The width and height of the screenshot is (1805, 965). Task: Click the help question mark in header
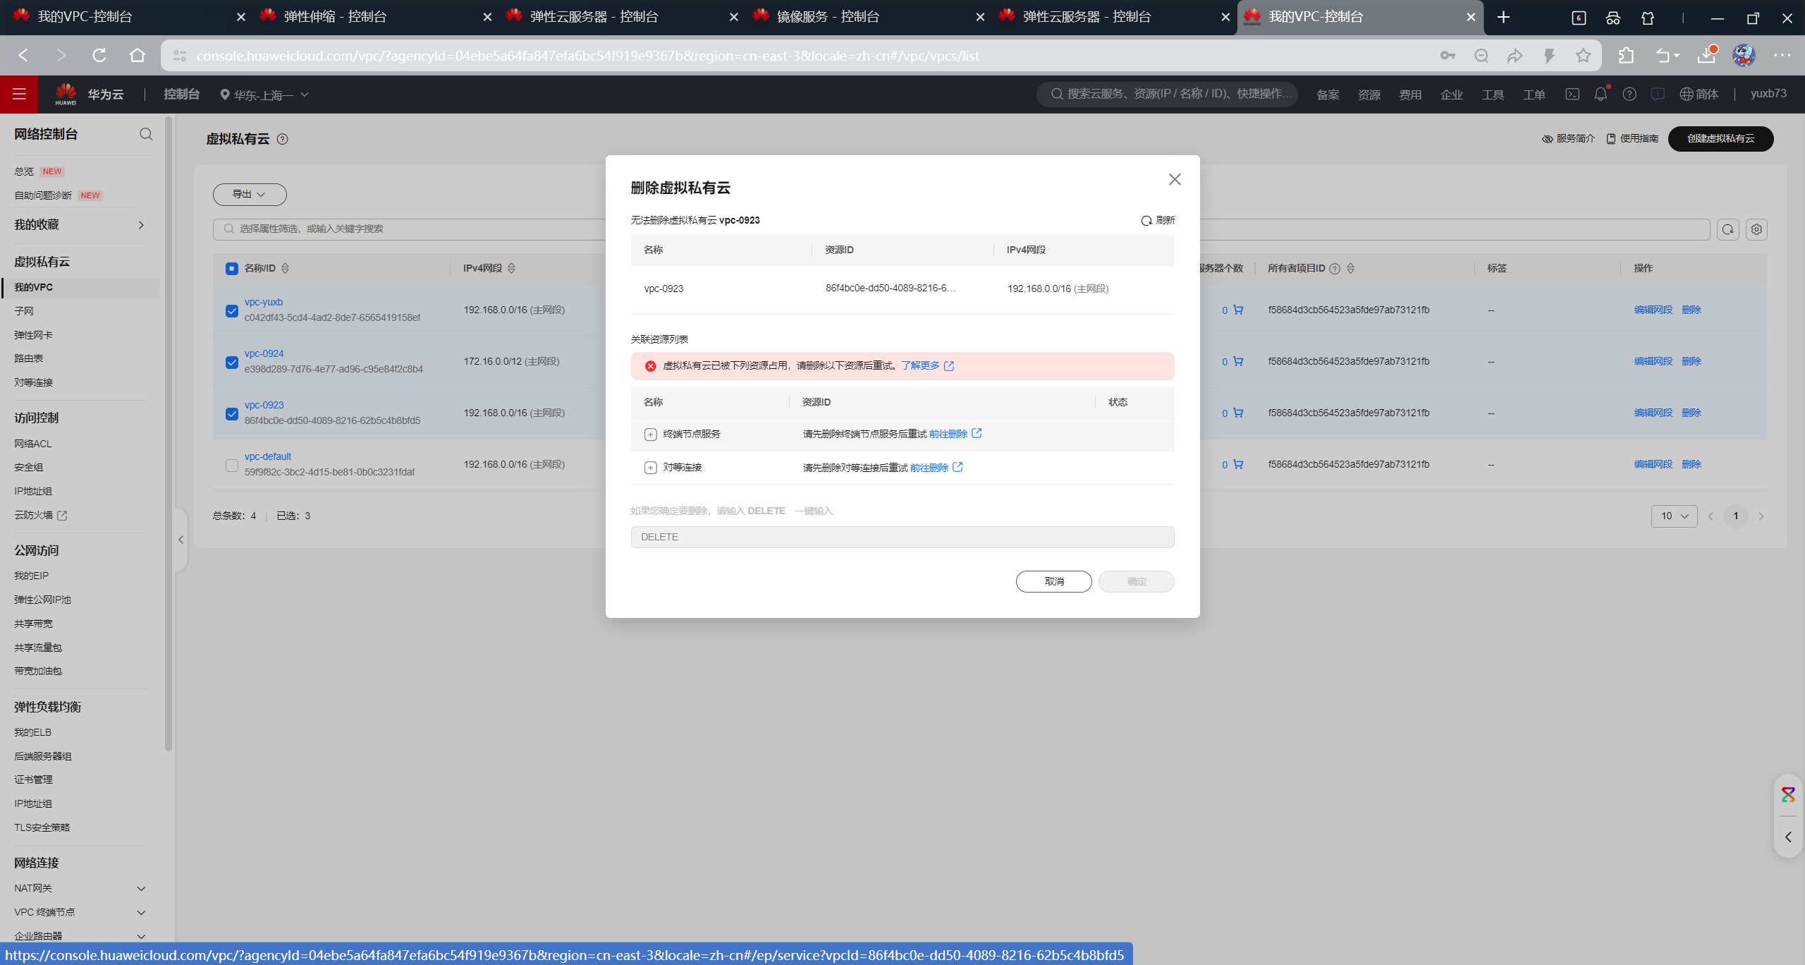click(x=1629, y=94)
